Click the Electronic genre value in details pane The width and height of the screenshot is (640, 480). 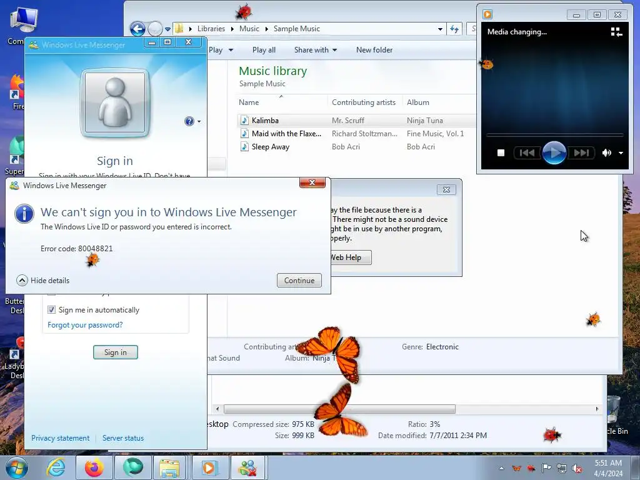pos(442,346)
